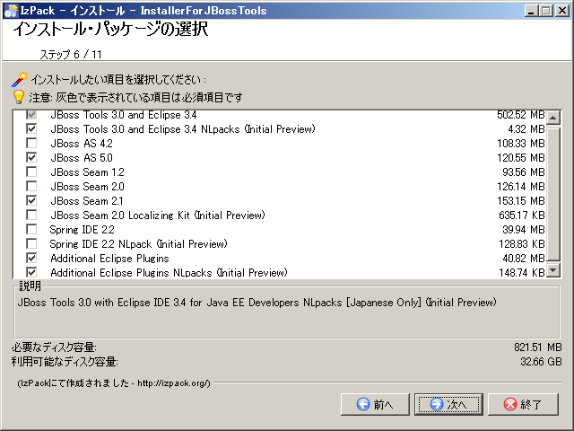The width and height of the screenshot is (574, 431).
Task: Click the package list scroll down arrow
Action: [553, 270]
